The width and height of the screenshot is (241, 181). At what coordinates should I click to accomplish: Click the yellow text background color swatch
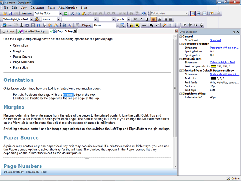point(214,67)
